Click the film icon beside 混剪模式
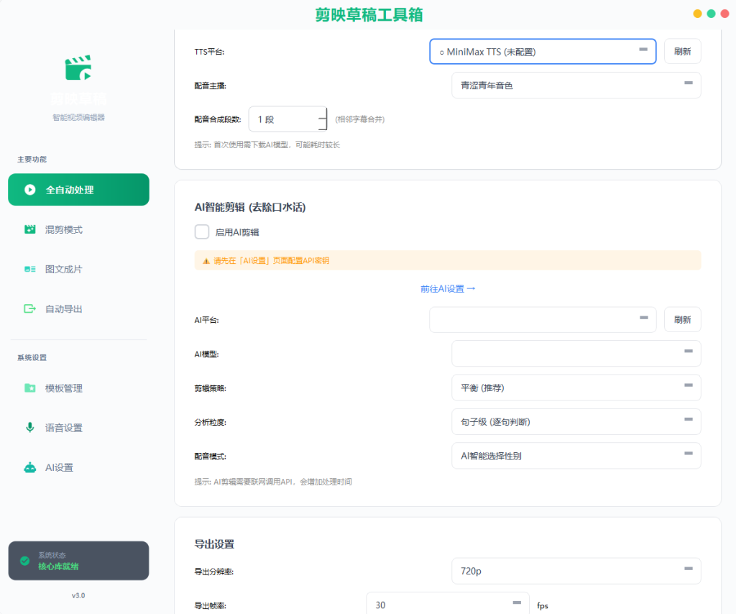 [x=30, y=229]
